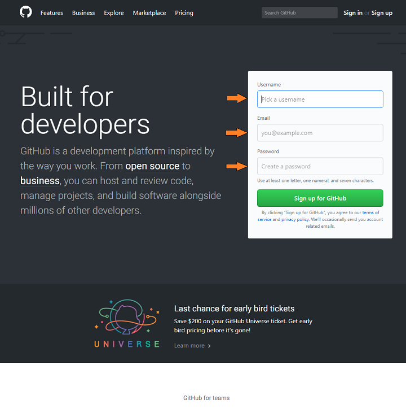Open the Marketplace nav link
This screenshot has width=406, height=408.
coord(149,13)
